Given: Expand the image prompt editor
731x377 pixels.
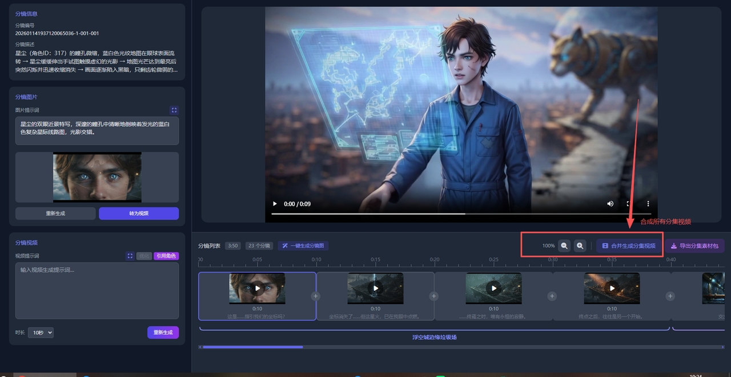Looking at the screenshot, I should pos(174,110).
